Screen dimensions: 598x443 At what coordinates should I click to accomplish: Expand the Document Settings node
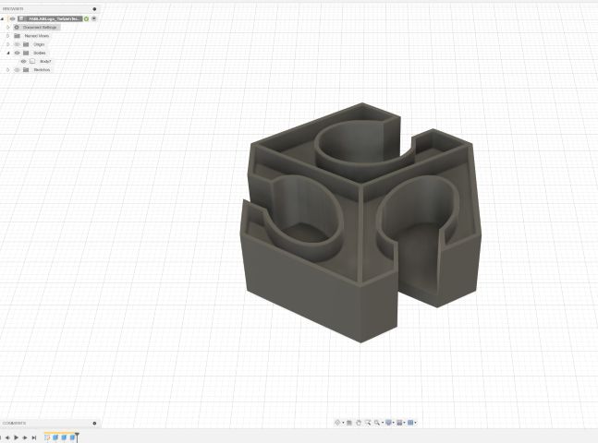[7, 28]
